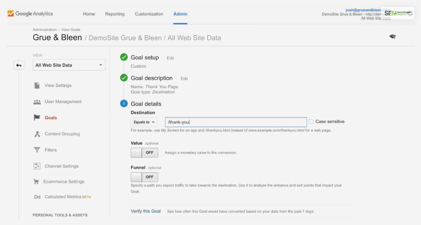This screenshot has height=225, width=421.
Task: Click the Goals flag icon
Action: coord(37,118)
